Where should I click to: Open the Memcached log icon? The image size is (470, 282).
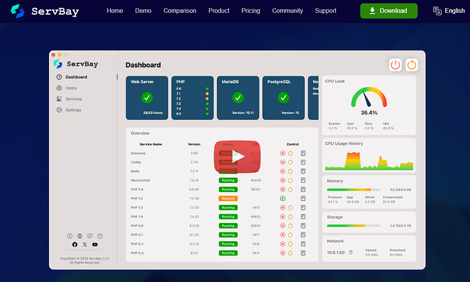coord(303,180)
